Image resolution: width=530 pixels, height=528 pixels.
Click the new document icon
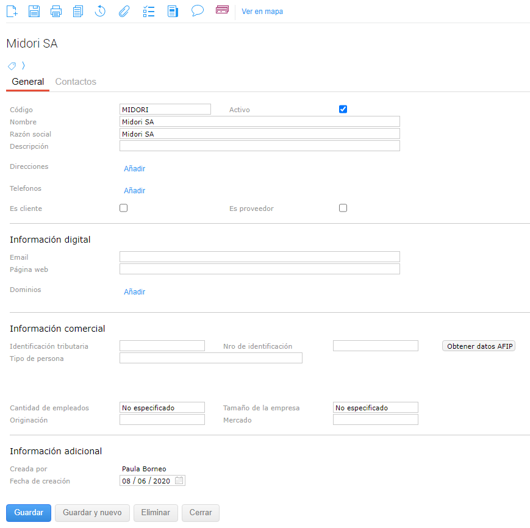coord(12,11)
